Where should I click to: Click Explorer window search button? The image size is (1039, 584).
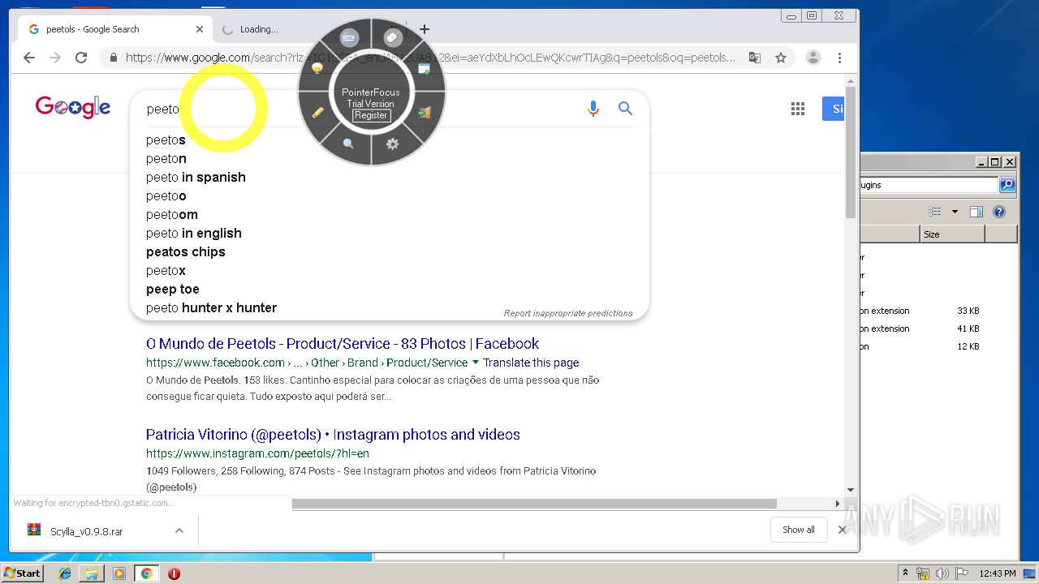(x=1007, y=185)
